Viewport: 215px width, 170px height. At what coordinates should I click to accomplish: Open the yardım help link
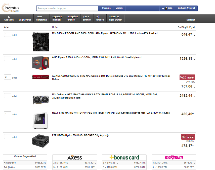(119, 8)
